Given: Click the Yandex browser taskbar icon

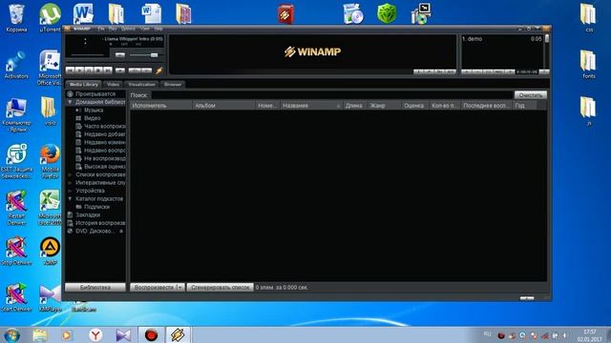Looking at the screenshot, I should tap(95, 334).
